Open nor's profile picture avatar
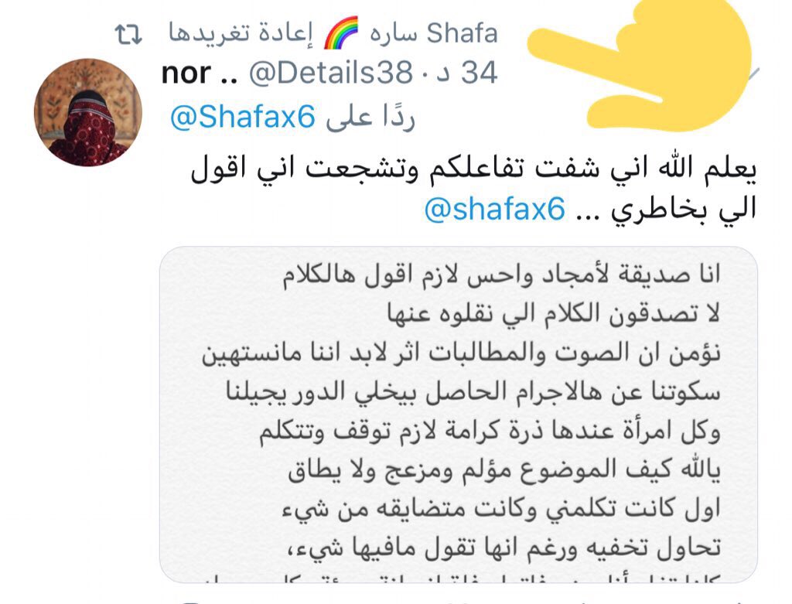 pyautogui.click(x=88, y=112)
